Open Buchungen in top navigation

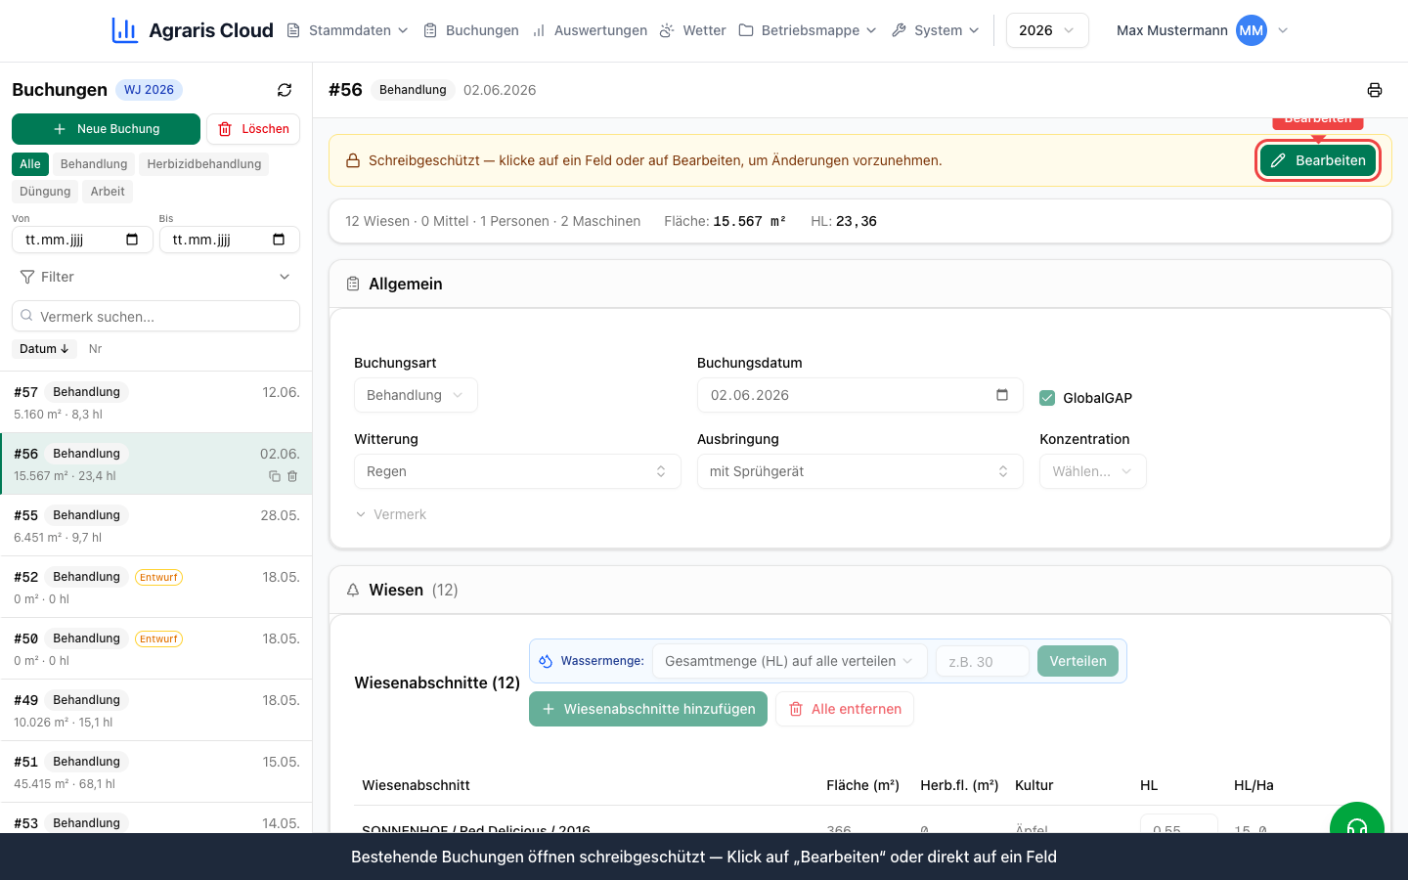point(471,30)
